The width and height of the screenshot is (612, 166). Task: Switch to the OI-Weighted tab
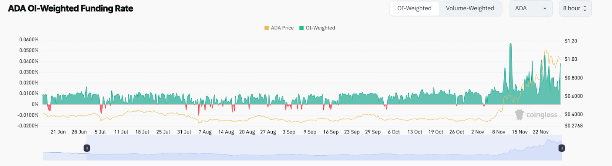(x=414, y=8)
